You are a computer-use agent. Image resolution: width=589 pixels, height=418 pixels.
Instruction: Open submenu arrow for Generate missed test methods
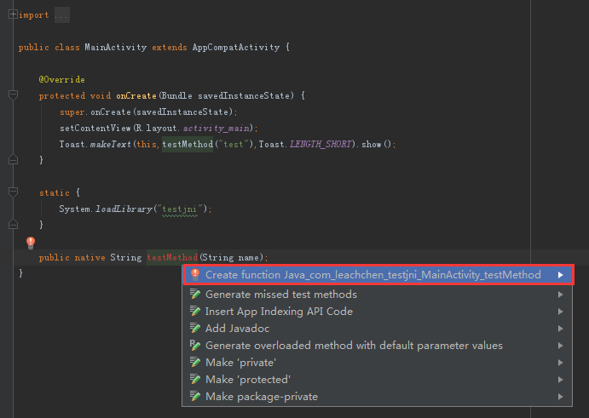[561, 295]
